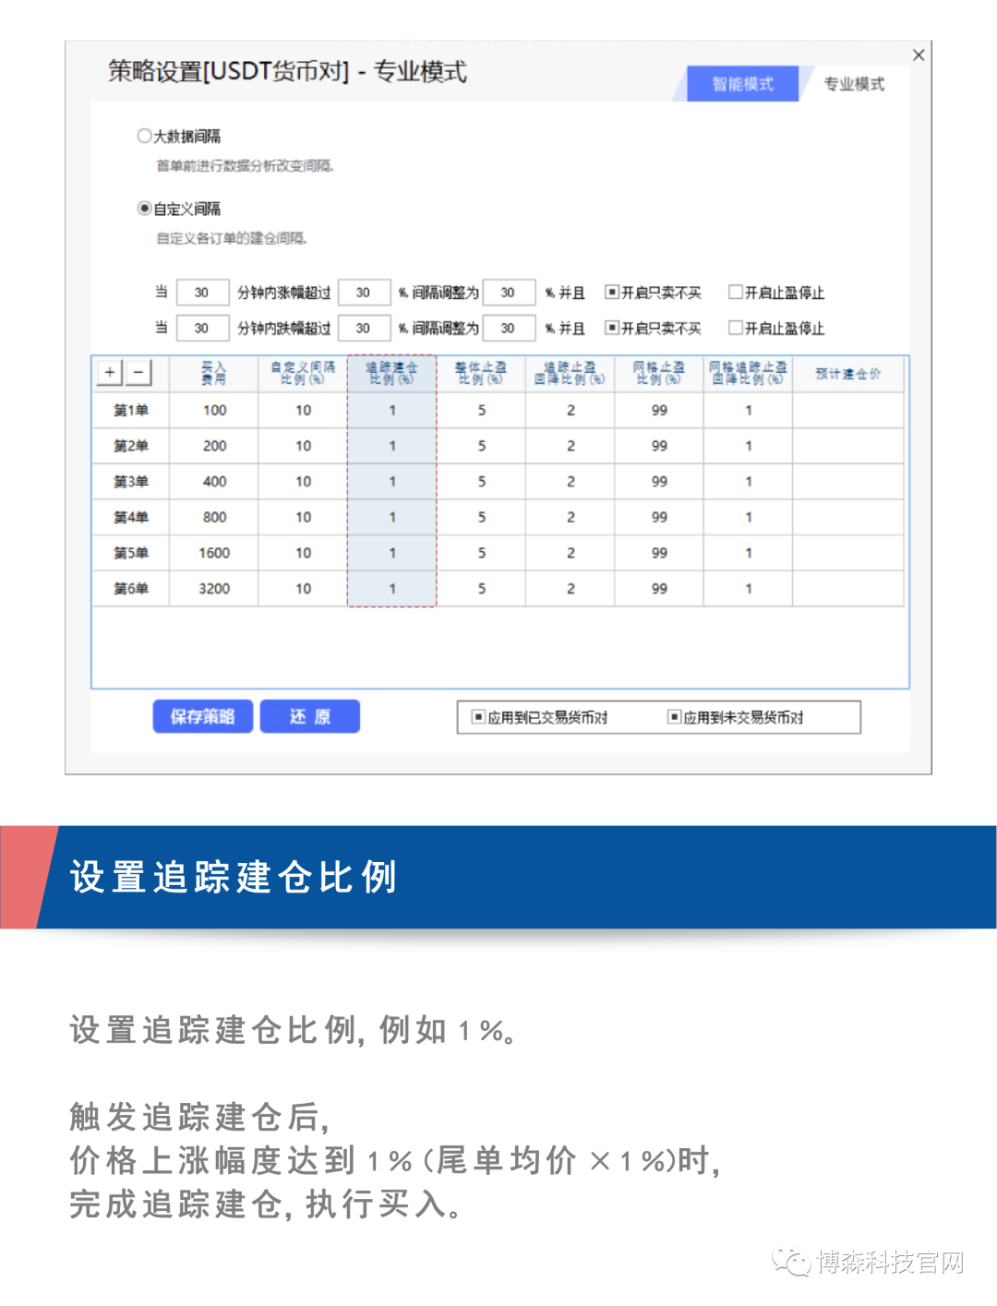Toggle 应用到未交易货币对 checkbox
This screenshot has height=1306, width=997.
(674, 717)
